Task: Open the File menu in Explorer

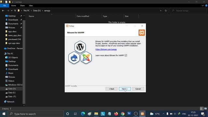Action: coord(5,6)
